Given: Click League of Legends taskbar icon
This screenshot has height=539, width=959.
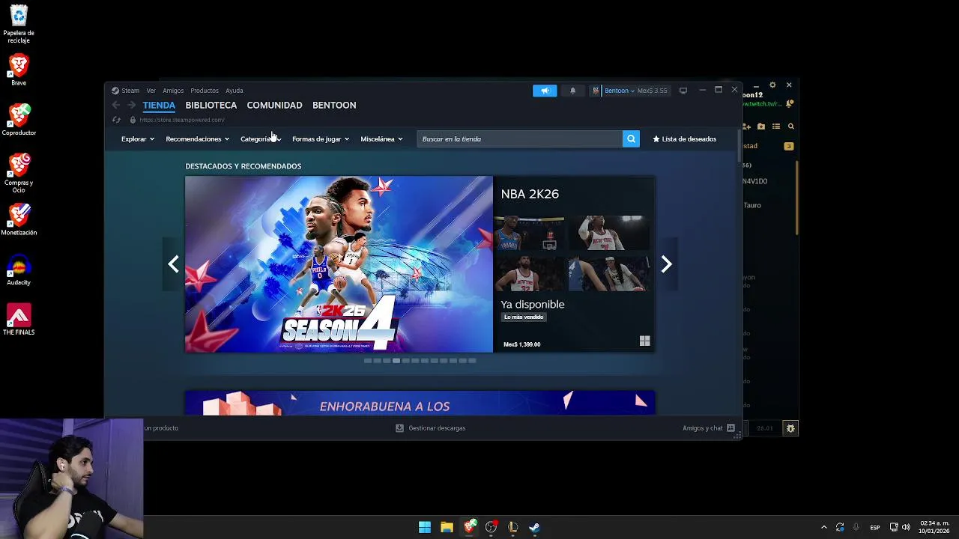Looking at the screenshot, I should click(x=513, y=527).
